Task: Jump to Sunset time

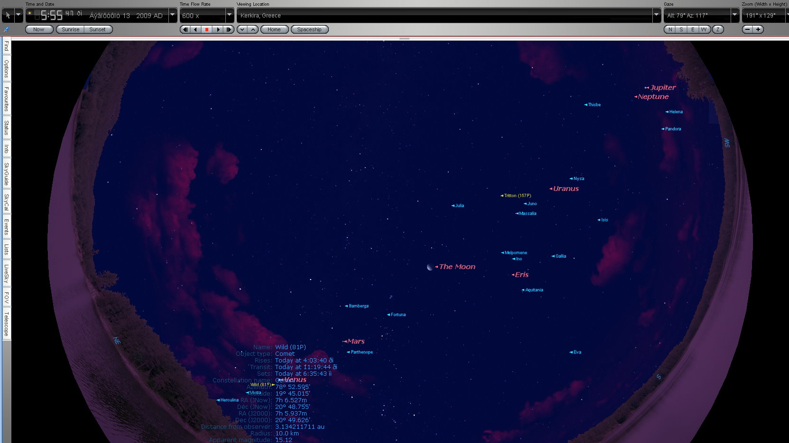Action: (98, 29)
